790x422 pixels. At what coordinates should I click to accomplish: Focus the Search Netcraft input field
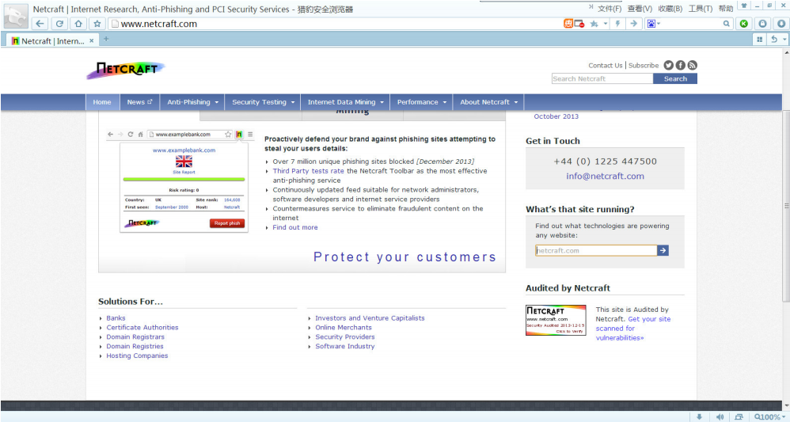(602, 78)
